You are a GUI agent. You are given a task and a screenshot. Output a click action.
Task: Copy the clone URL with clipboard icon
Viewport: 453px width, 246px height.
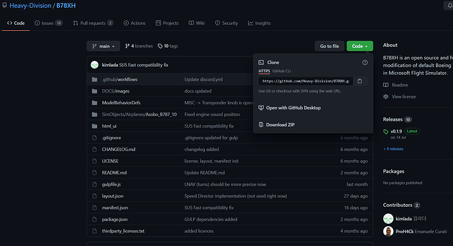click(360, 81)
